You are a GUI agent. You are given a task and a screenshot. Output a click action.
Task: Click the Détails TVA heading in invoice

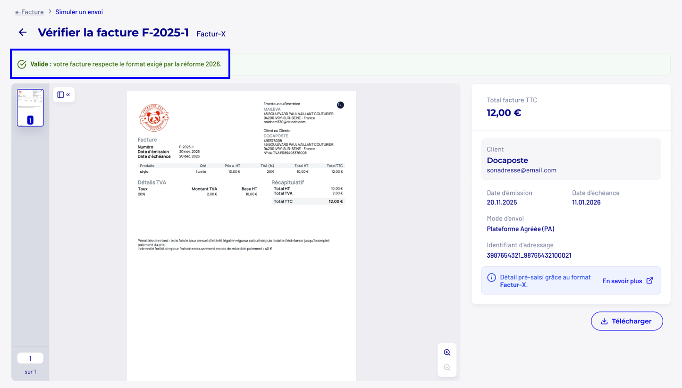(152, 182)
